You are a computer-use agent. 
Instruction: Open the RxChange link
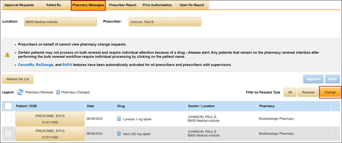[x=45, y=65]
